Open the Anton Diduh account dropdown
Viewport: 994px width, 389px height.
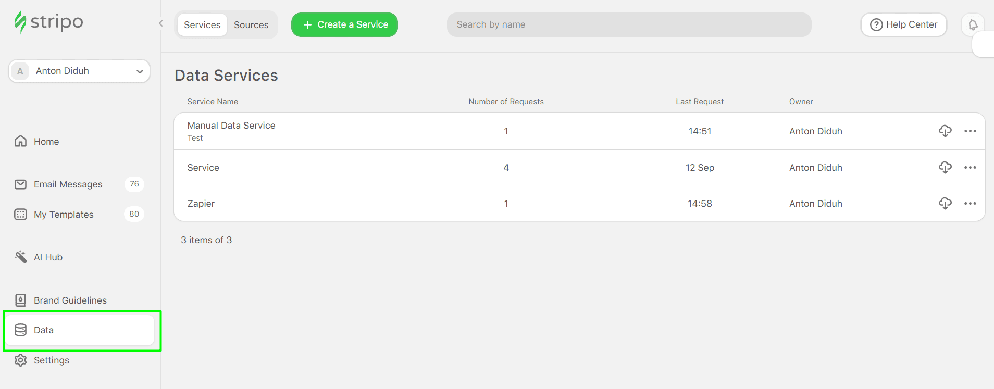click(79, 71)
